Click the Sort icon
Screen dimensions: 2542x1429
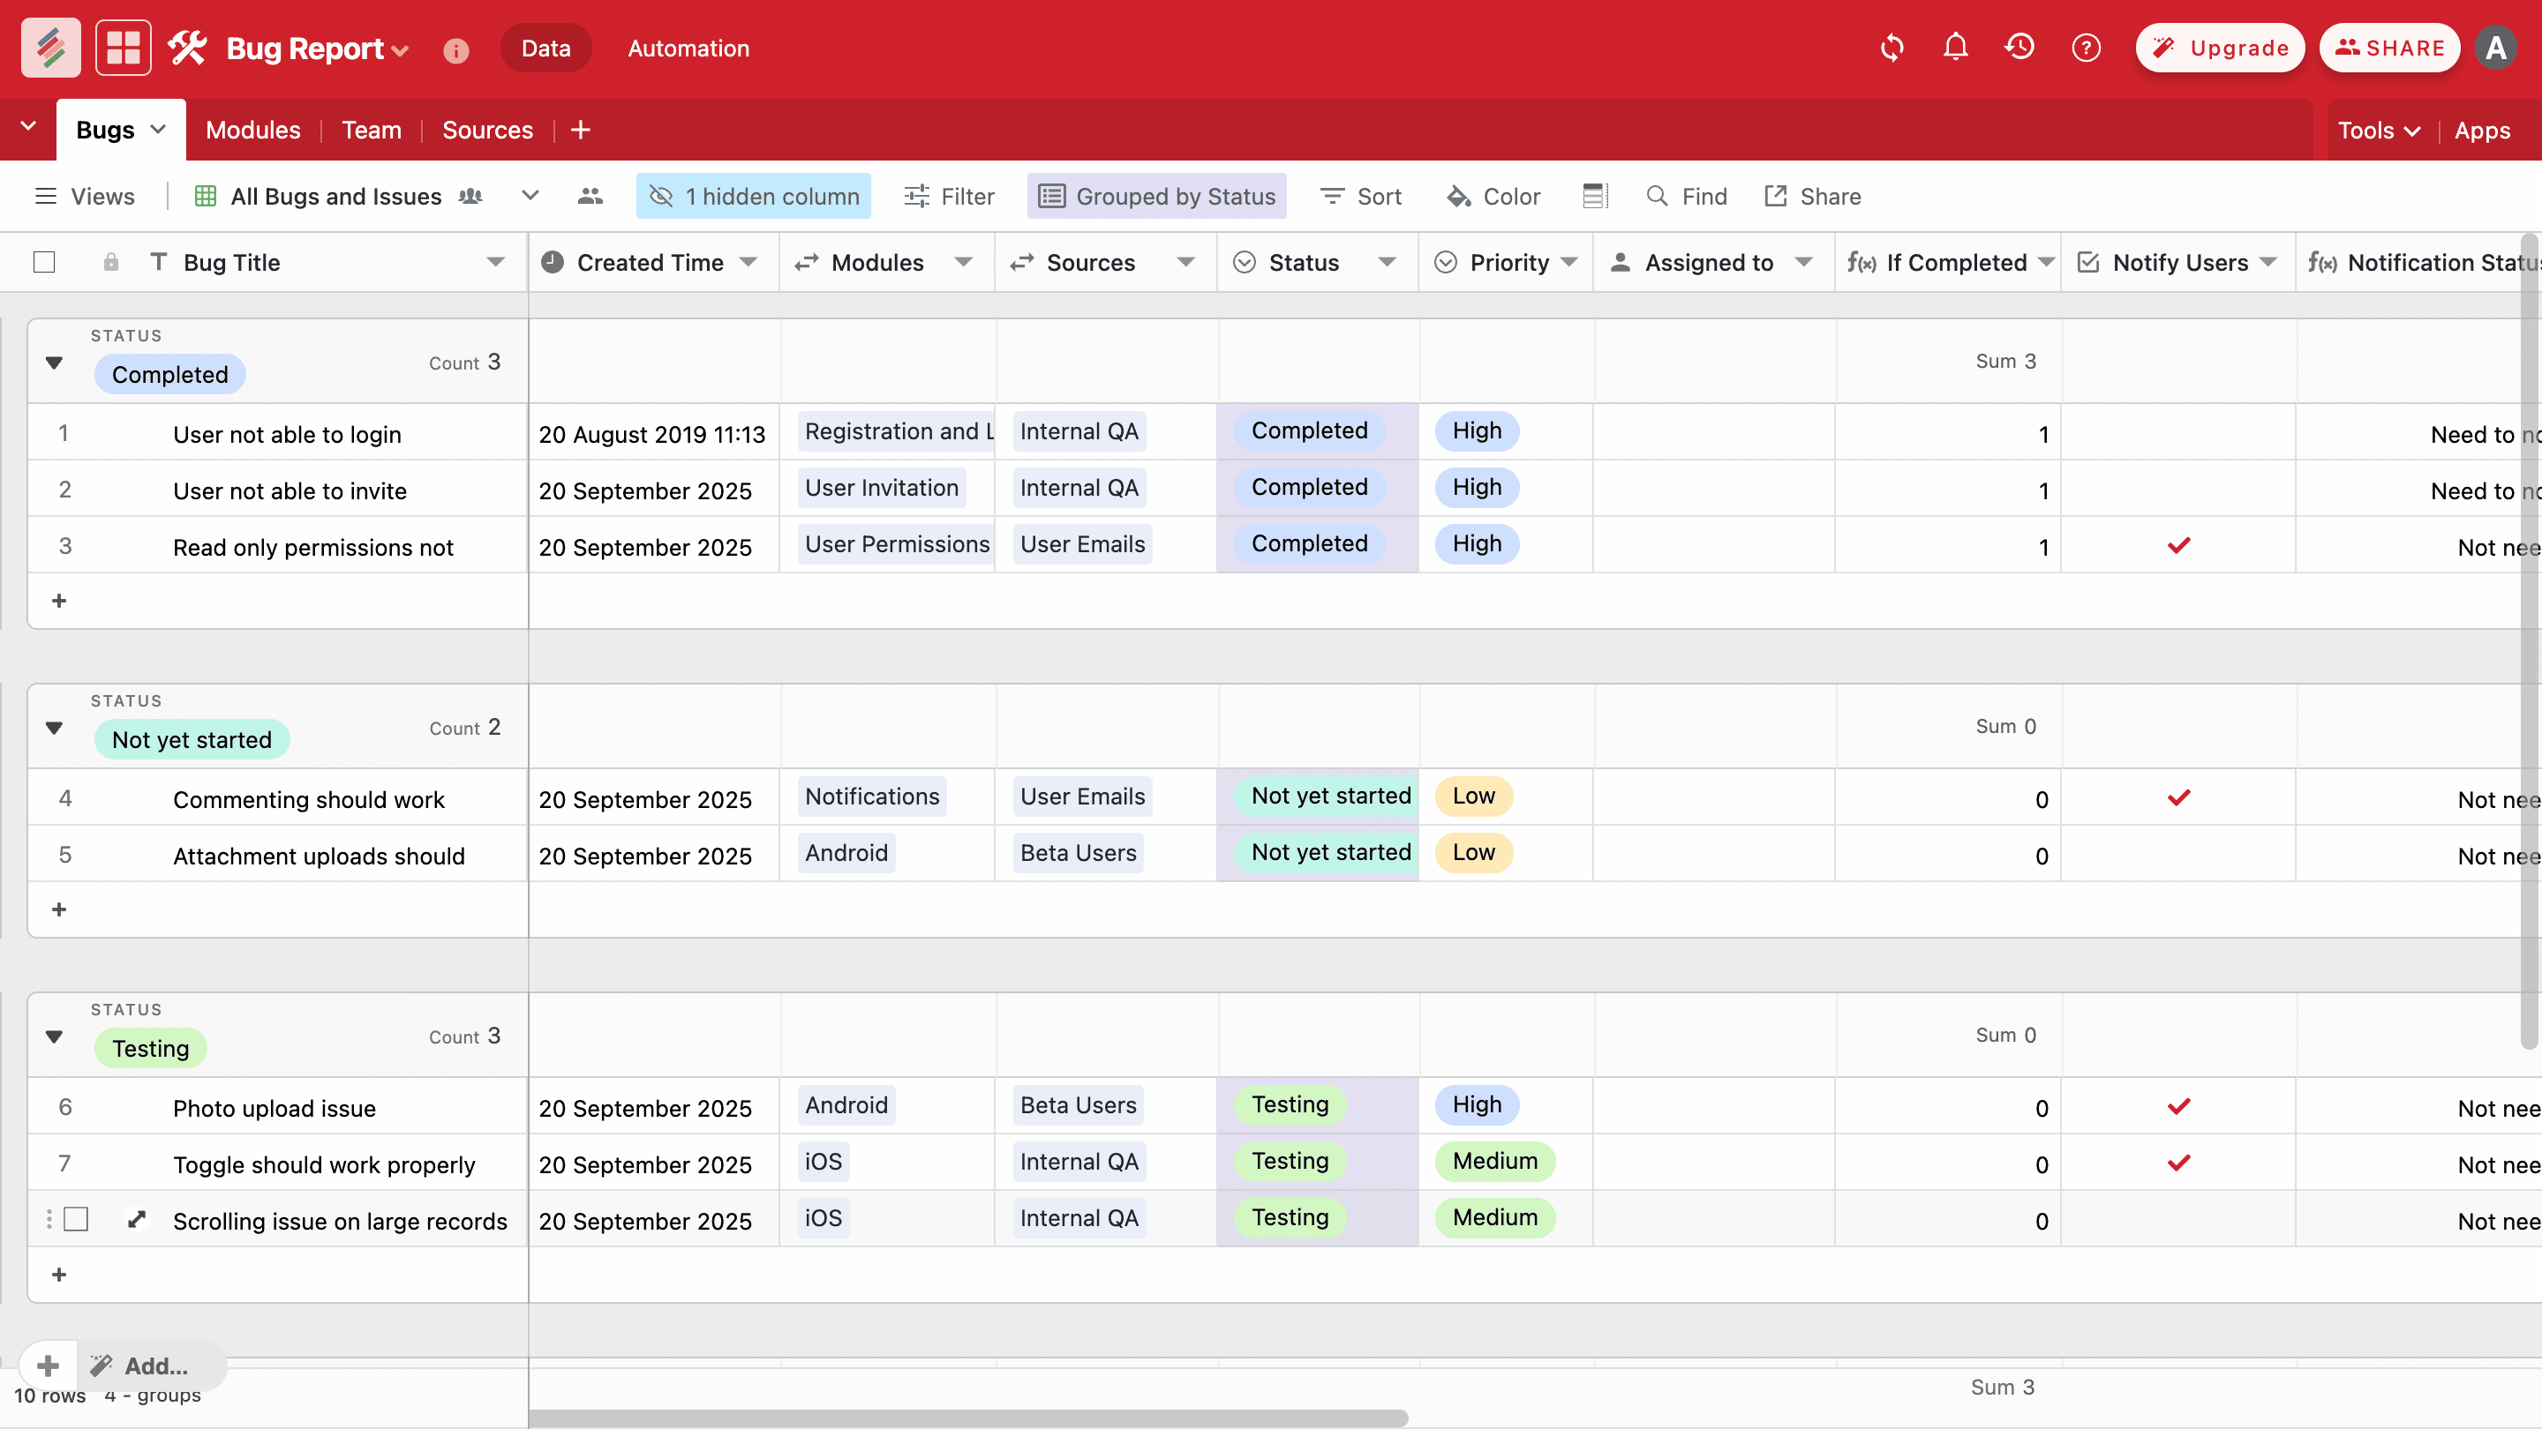pyautogui.click(x=1332, y=195)
